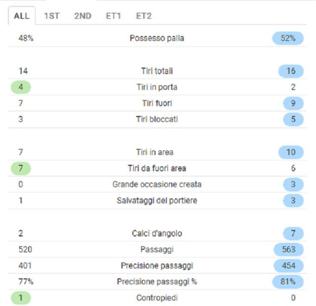Screen dimensions: 316x306
Task: Click the green 1 Contropiedi badge
Action: pyautogui.click(x=21, y=298)
